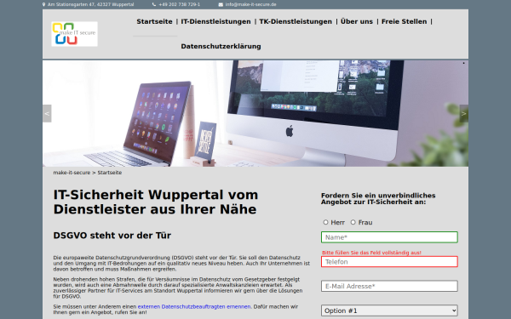Click the error message Bitte füllen Sie das Feld
Viewport: 511px width, 319px height.
point(371,253)
